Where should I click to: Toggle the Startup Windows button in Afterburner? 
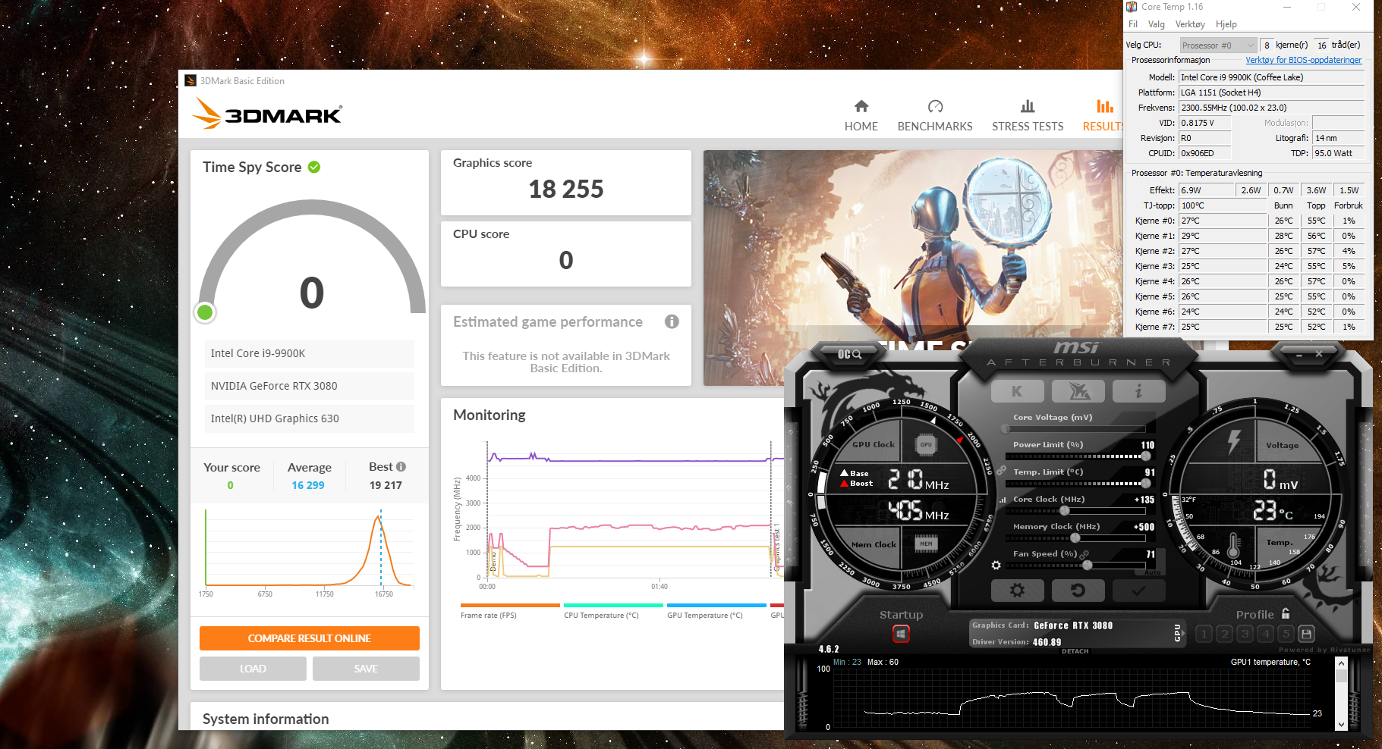pos(901,633)
